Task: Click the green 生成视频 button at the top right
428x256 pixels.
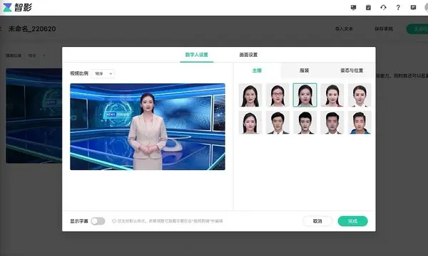Action: 417,29
